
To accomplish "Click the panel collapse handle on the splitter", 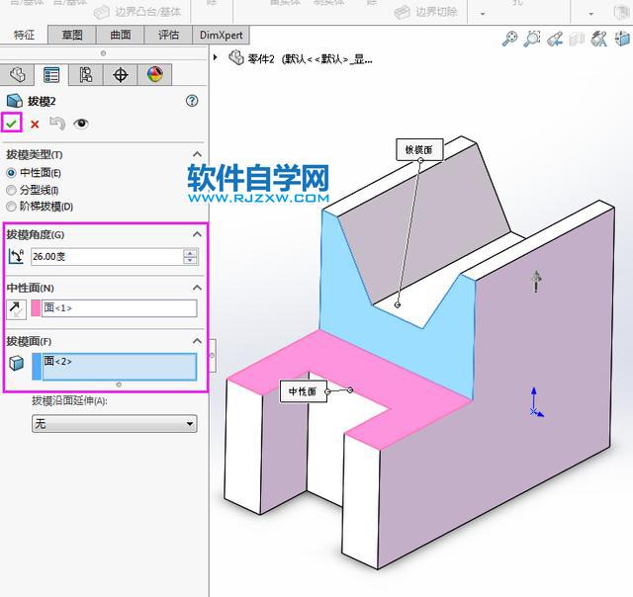I will pyautogui.click(x=213, y=356).
